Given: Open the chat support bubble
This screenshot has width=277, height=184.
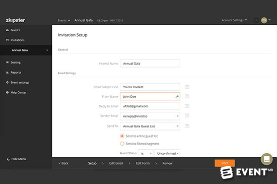Looking at the screenshot, I should [266, 159].
